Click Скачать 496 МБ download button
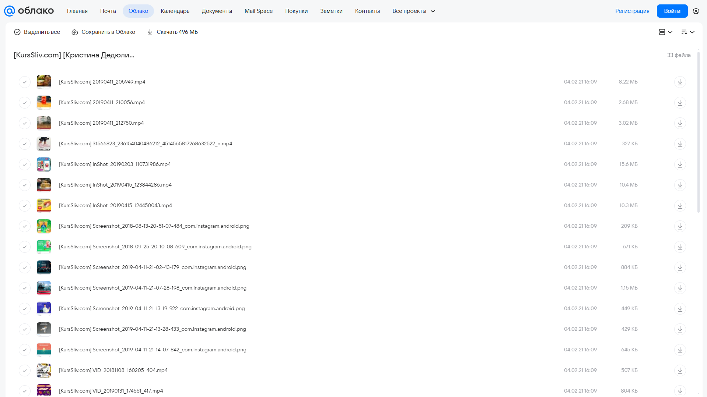Viewport: 707px width, 397px height. click(172, 32)
